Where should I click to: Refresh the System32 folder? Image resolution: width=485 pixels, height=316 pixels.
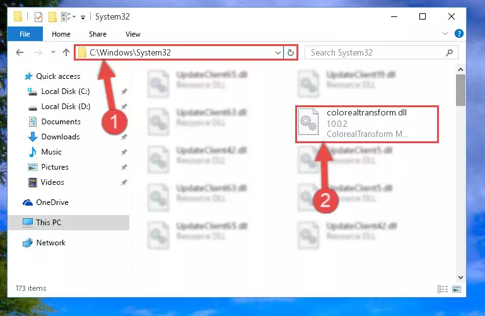(x=291, y=52)
